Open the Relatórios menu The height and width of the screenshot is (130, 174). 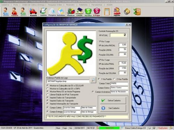83,5
